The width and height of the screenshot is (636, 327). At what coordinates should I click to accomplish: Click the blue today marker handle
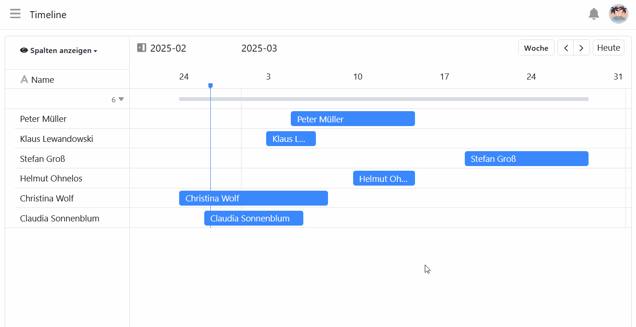[210, 86]
